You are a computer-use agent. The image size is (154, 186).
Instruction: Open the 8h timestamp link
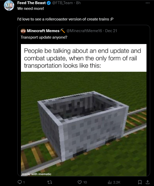78,3
